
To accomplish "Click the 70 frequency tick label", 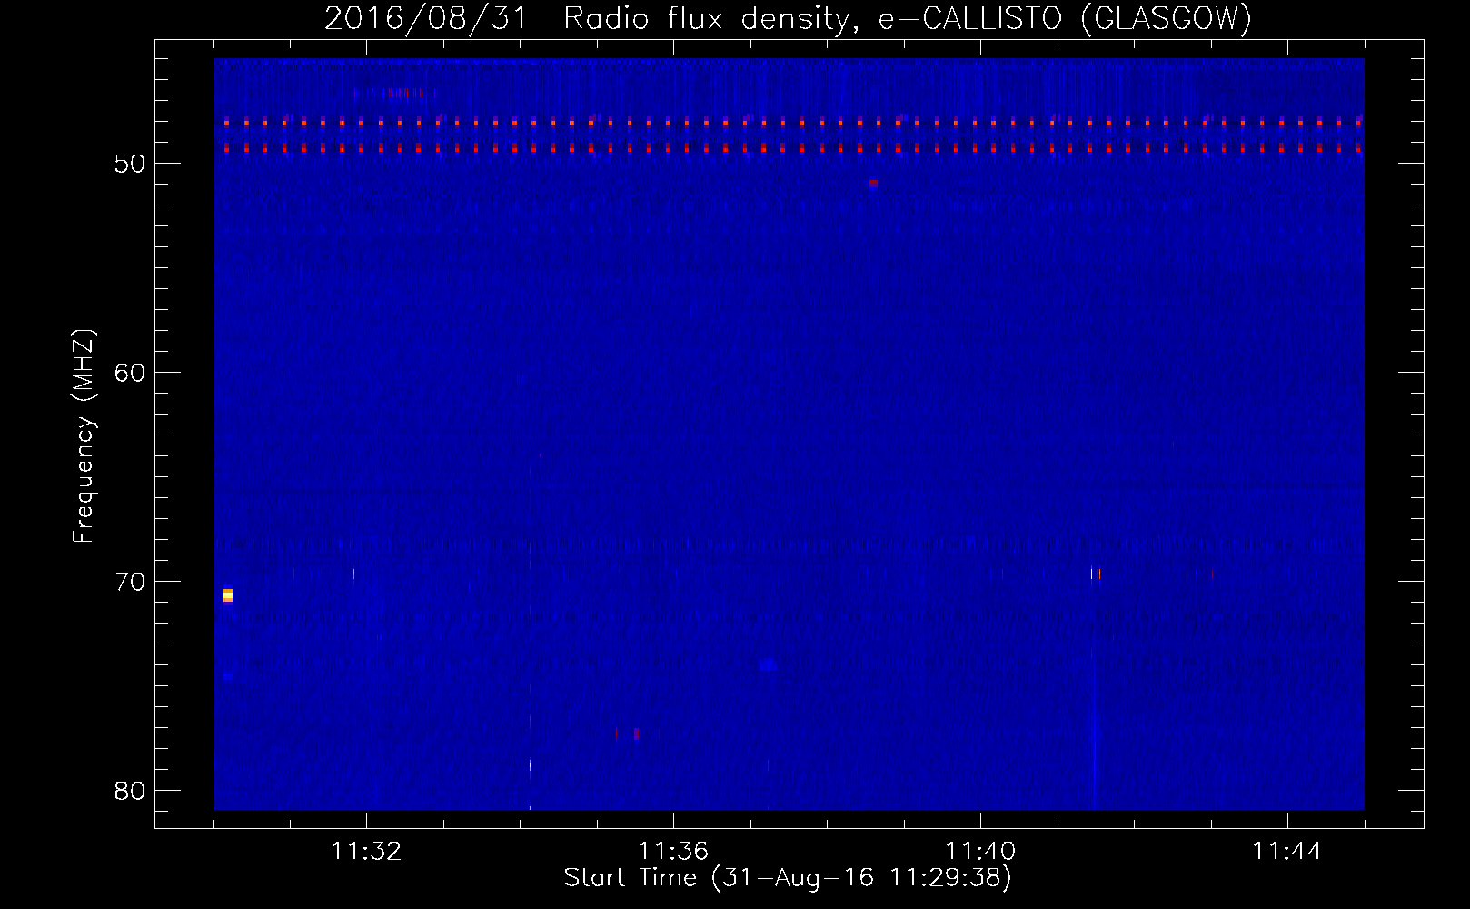I will [130, 582].
